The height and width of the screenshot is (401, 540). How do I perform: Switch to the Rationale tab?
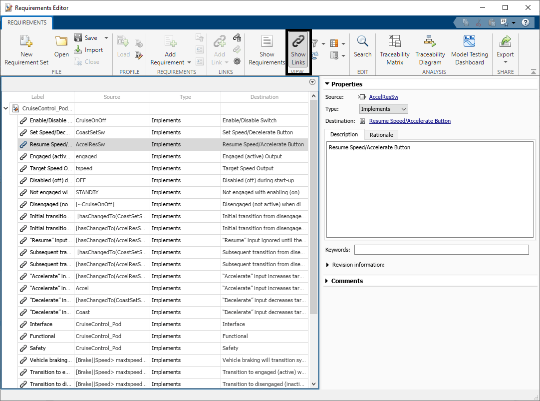[381, 135]
